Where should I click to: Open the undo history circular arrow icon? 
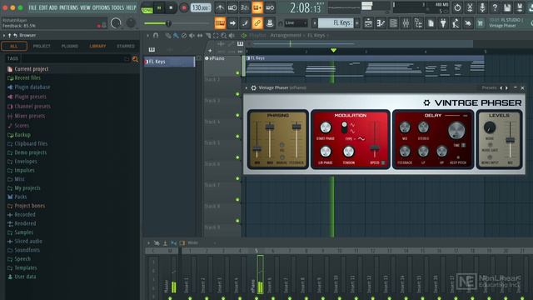click(457, 7)
